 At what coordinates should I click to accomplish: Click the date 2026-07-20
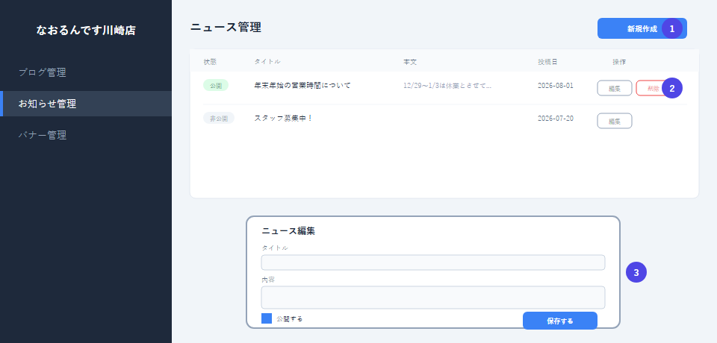555,118
